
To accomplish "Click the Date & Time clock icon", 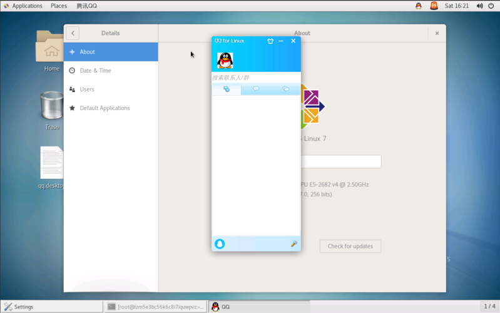I will pos(72,71).
